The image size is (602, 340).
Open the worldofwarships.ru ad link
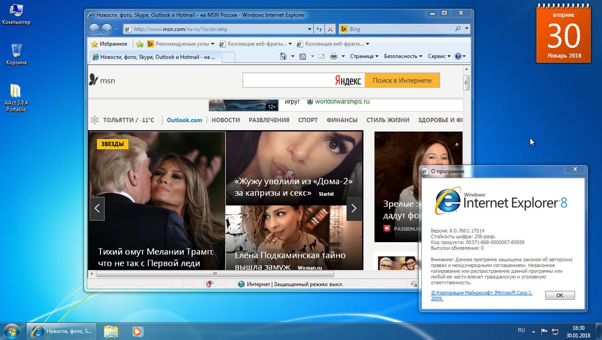tap(342, 101)
